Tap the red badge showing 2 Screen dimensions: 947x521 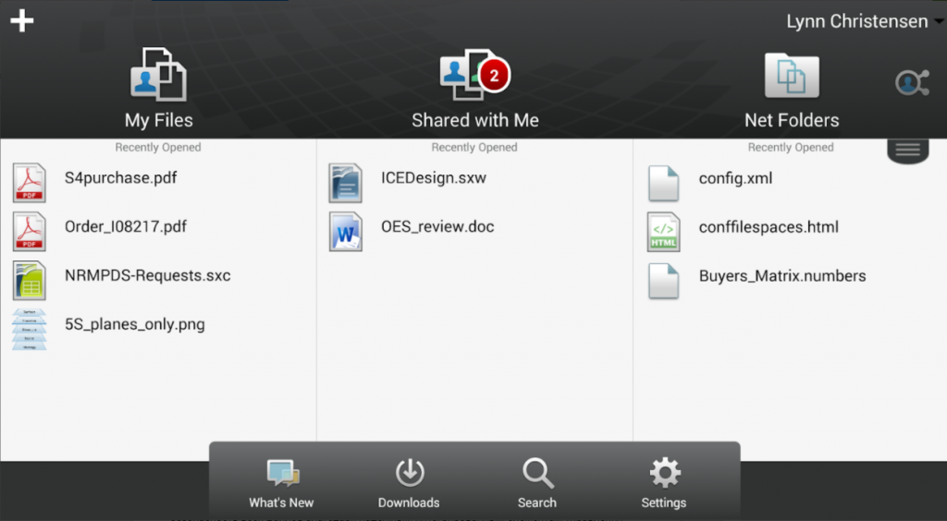point(494,76)
